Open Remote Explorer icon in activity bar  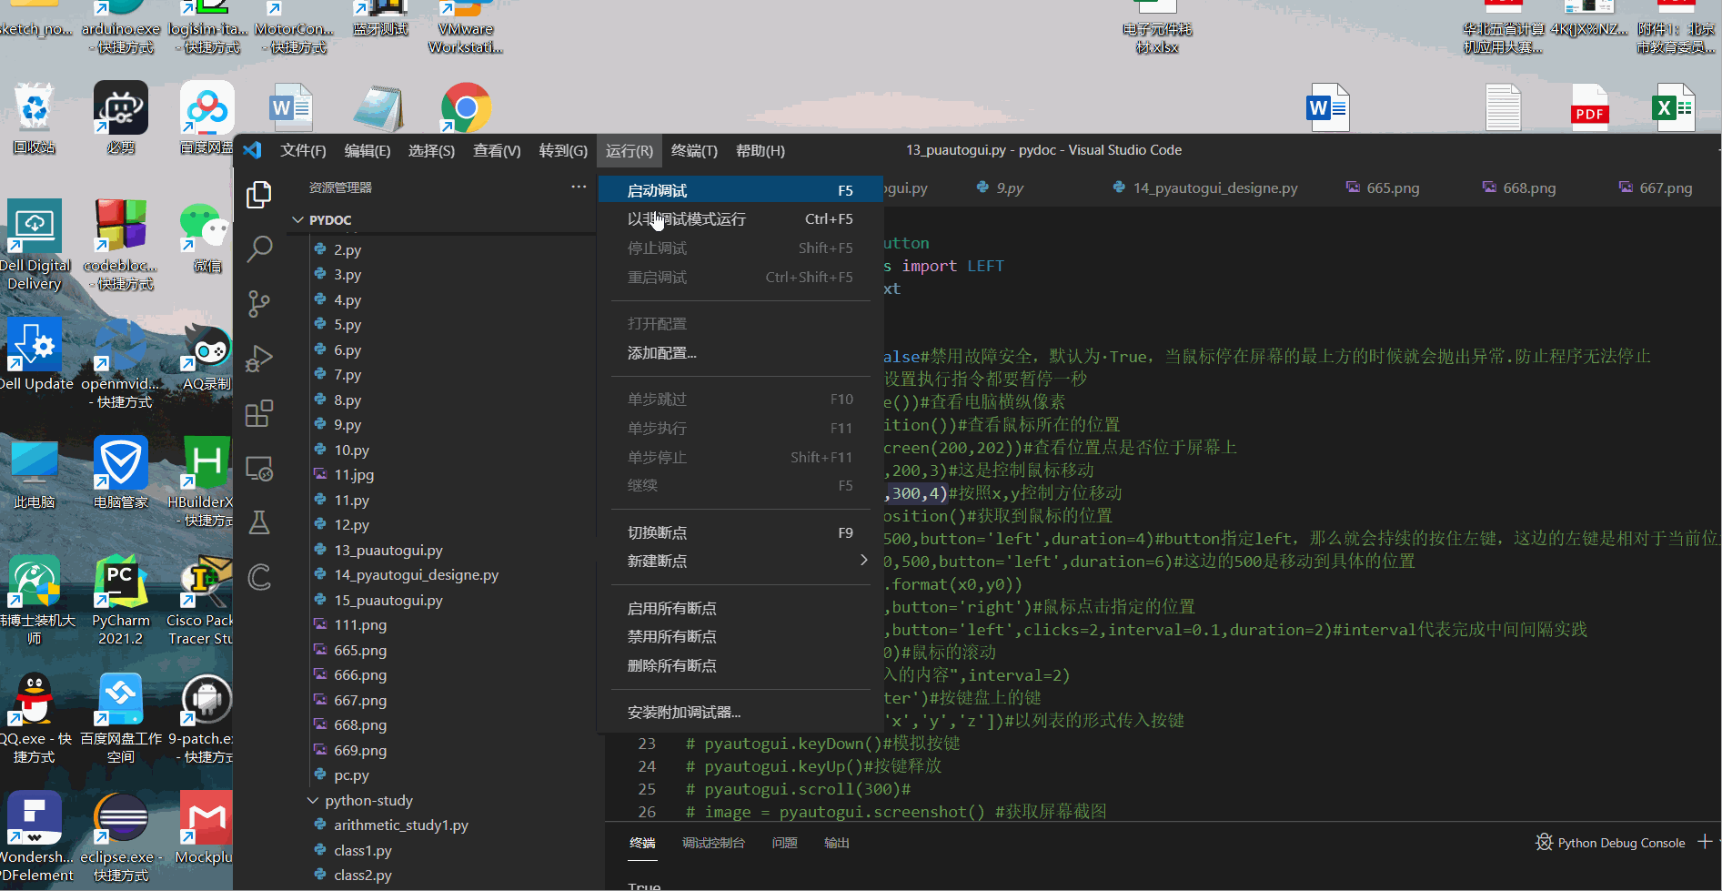coord(259,469)
